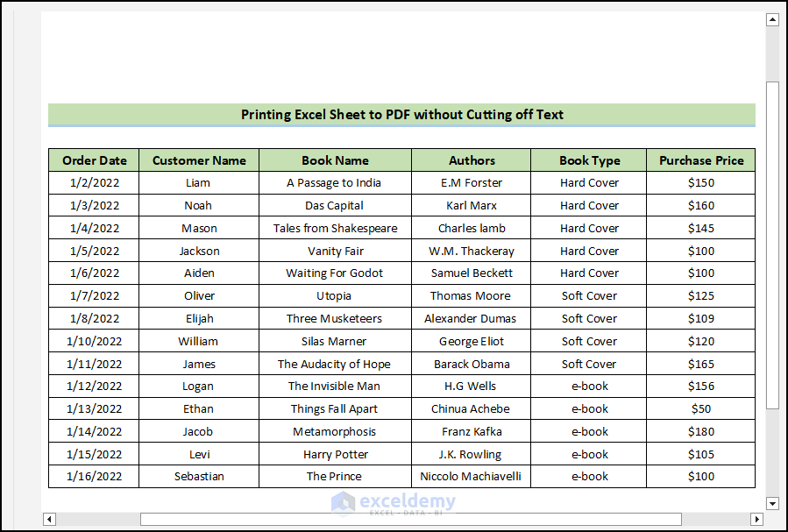Click the cell containing Harry Potter
Screen dimensions: 788x532
(335, 454)
